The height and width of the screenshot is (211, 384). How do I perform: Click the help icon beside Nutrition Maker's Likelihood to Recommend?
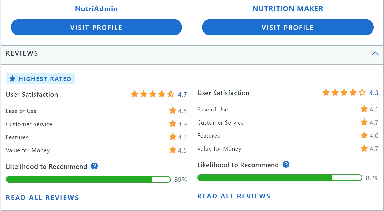pyautogui.click(x=286, y=165)
